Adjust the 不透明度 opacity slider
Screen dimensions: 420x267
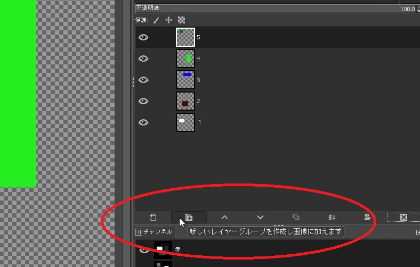click(266, 9)
